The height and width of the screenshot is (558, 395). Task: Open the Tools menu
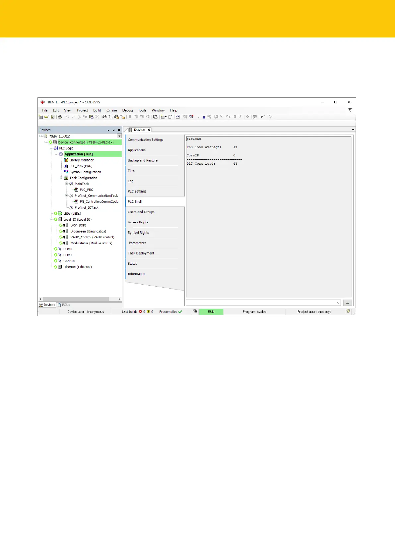point(142,110)
